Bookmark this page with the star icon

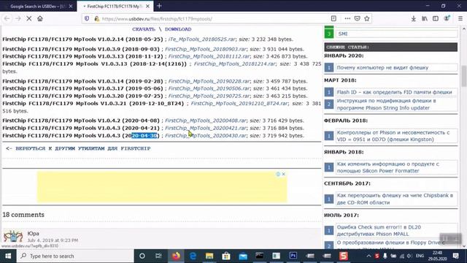pos(367,18)
